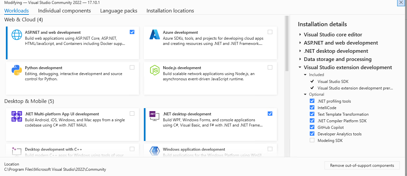Click the .NET desktop development card title
This screenshot has width=407, height=176.
(187, 114)
